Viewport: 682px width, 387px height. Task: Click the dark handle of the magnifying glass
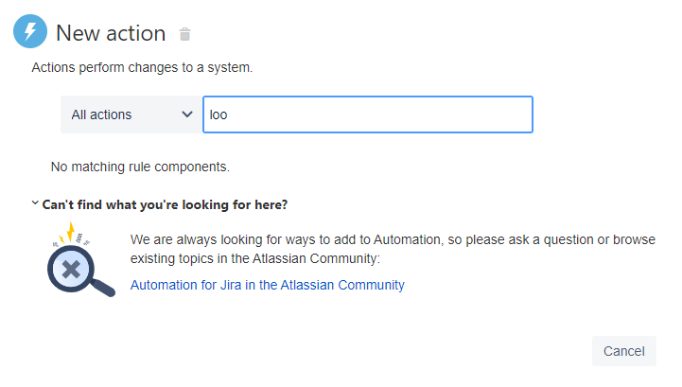[103, 288]
